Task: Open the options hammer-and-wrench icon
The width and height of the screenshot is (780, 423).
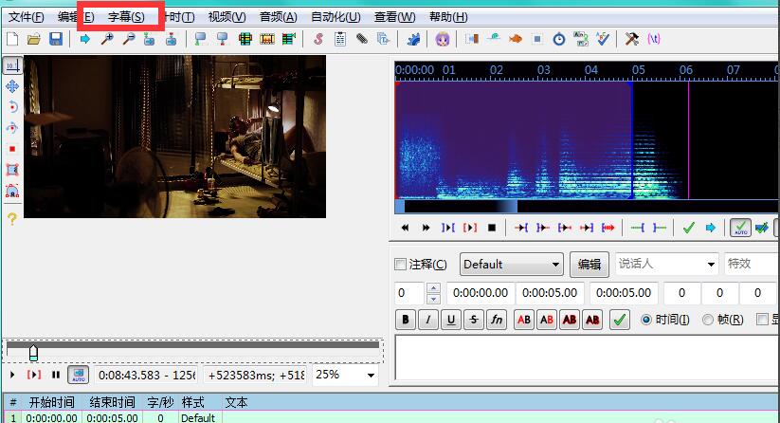Action: click(630, 39)
